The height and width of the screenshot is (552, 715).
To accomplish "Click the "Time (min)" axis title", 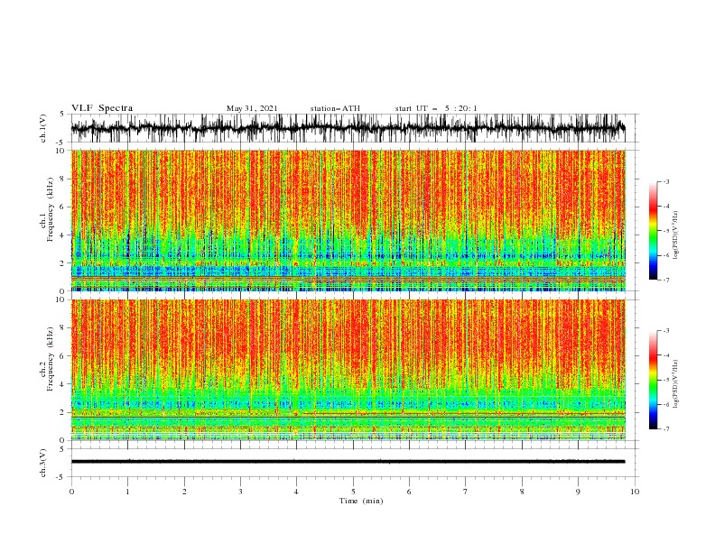I will (x=361, y=501).
